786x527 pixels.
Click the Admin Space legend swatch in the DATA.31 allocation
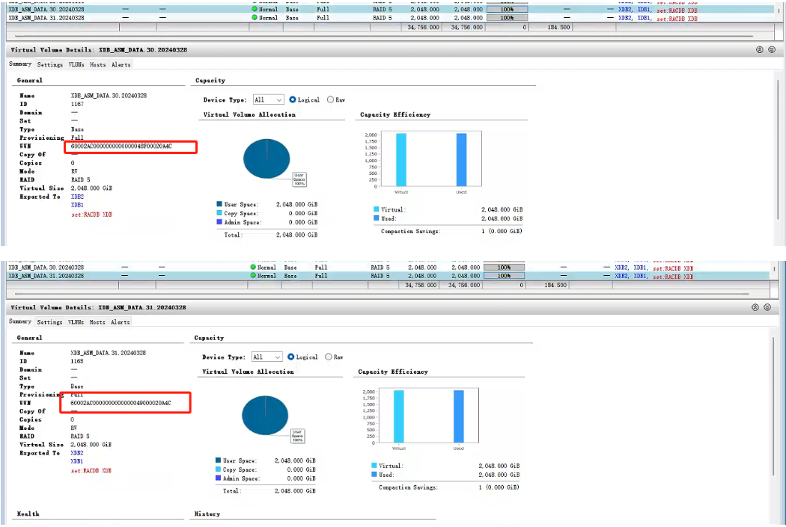pyautogui.click(x=218, y=478)
